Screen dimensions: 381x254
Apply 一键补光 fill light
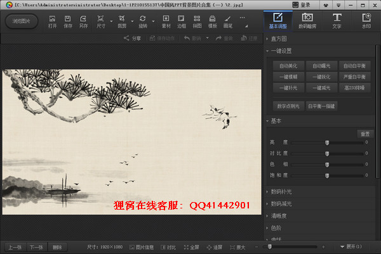pyautogui.click(x=288, y=88)
